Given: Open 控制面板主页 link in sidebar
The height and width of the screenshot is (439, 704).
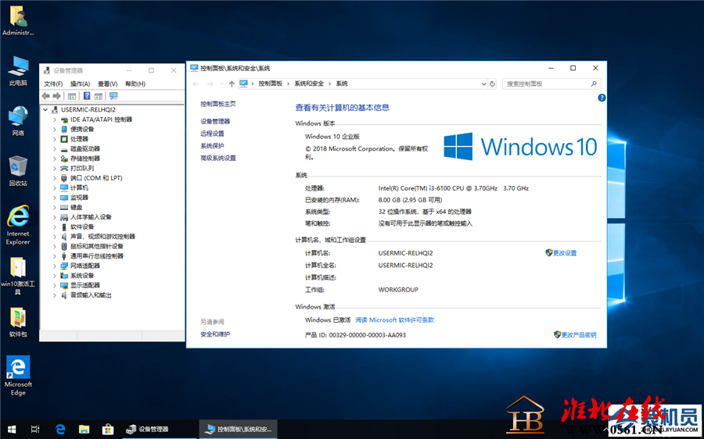Looking at the screenshot, I should (x=217, y=104).
